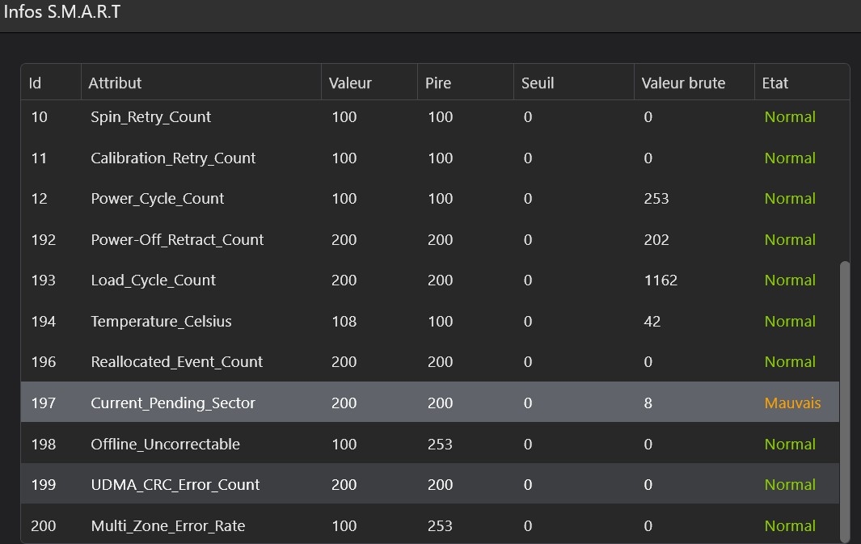Select the Temperature_Celsius attribute
861x544 pixels.
[x=161, y=321]
